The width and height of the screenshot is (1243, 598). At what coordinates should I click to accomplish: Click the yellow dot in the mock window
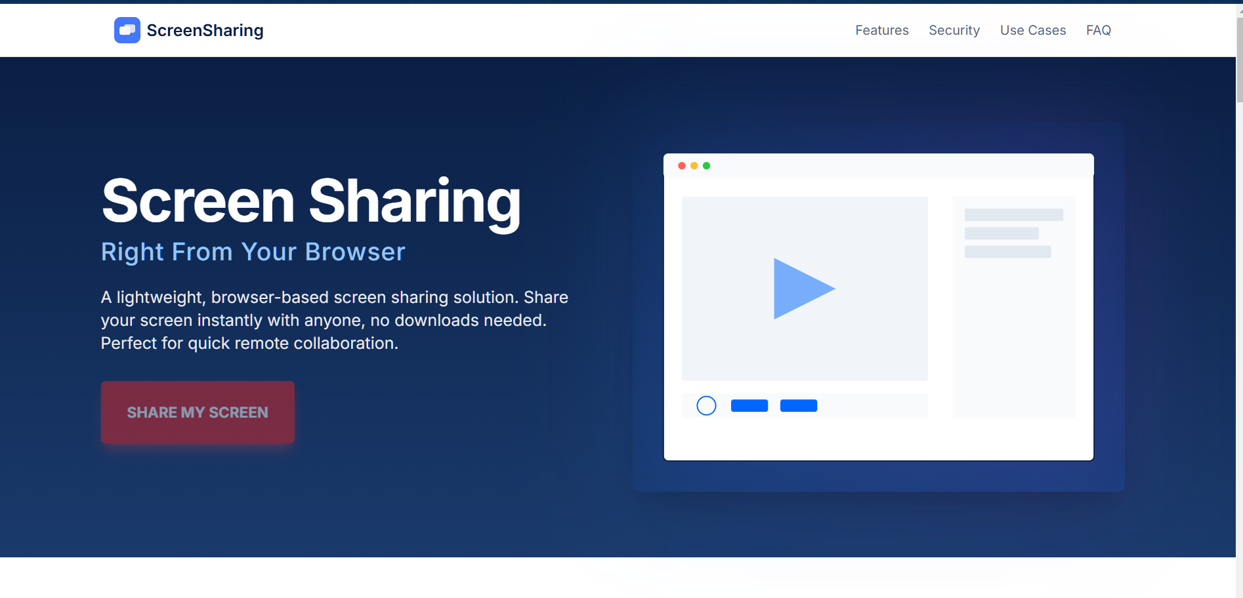click(694, 166)
